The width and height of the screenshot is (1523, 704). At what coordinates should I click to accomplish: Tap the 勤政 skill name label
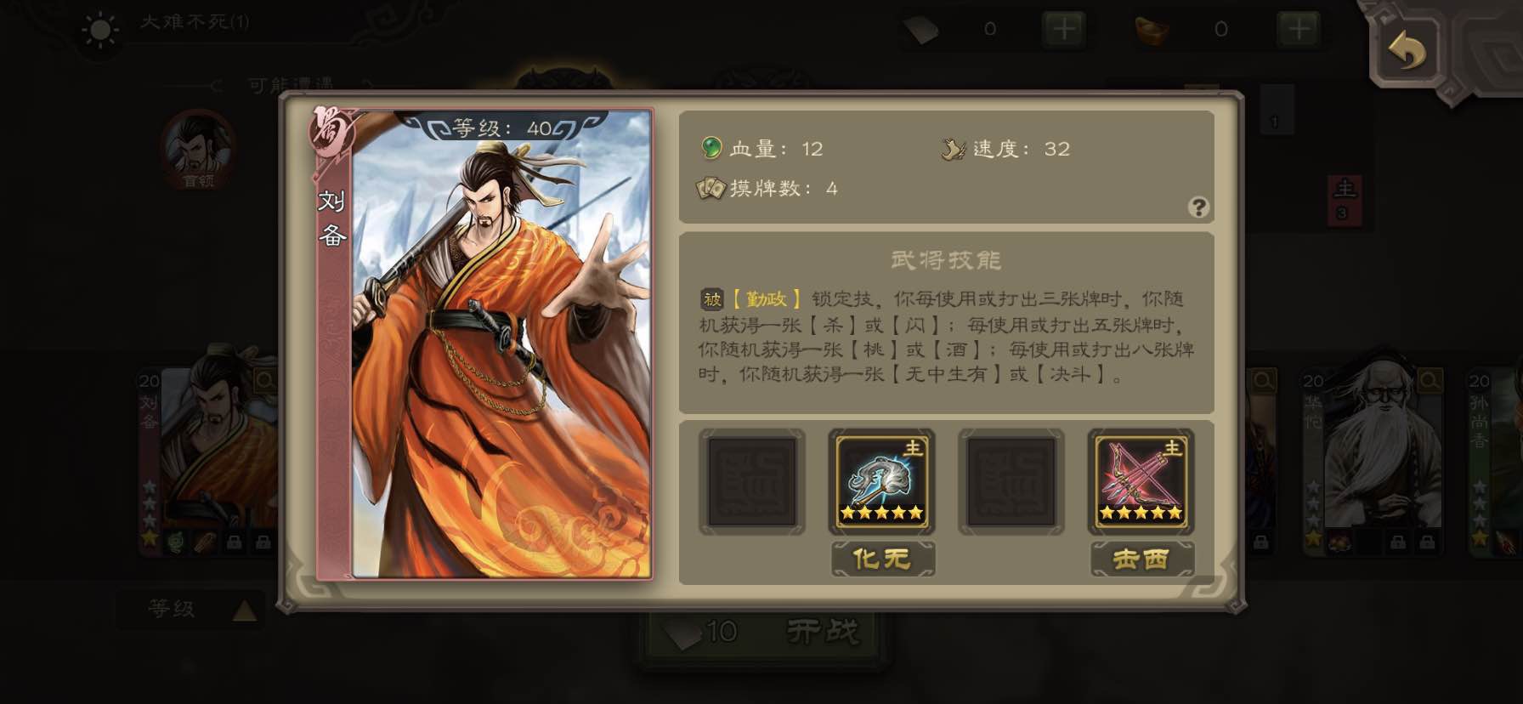[767, 298]
